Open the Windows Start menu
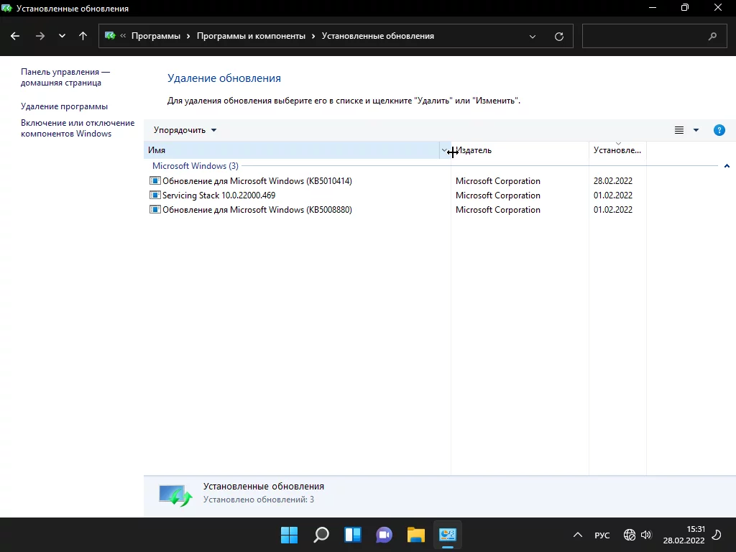This screenshot has height=552, width=736. pos(289,535)
